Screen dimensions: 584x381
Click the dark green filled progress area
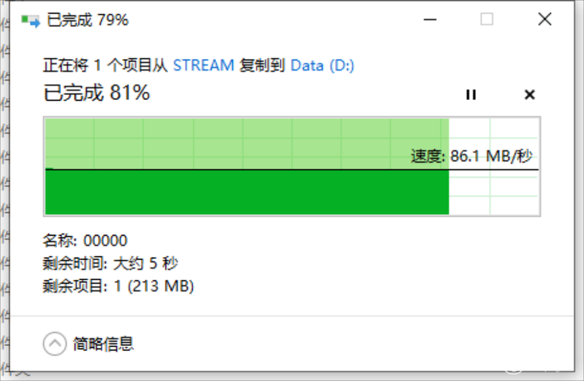247,192
